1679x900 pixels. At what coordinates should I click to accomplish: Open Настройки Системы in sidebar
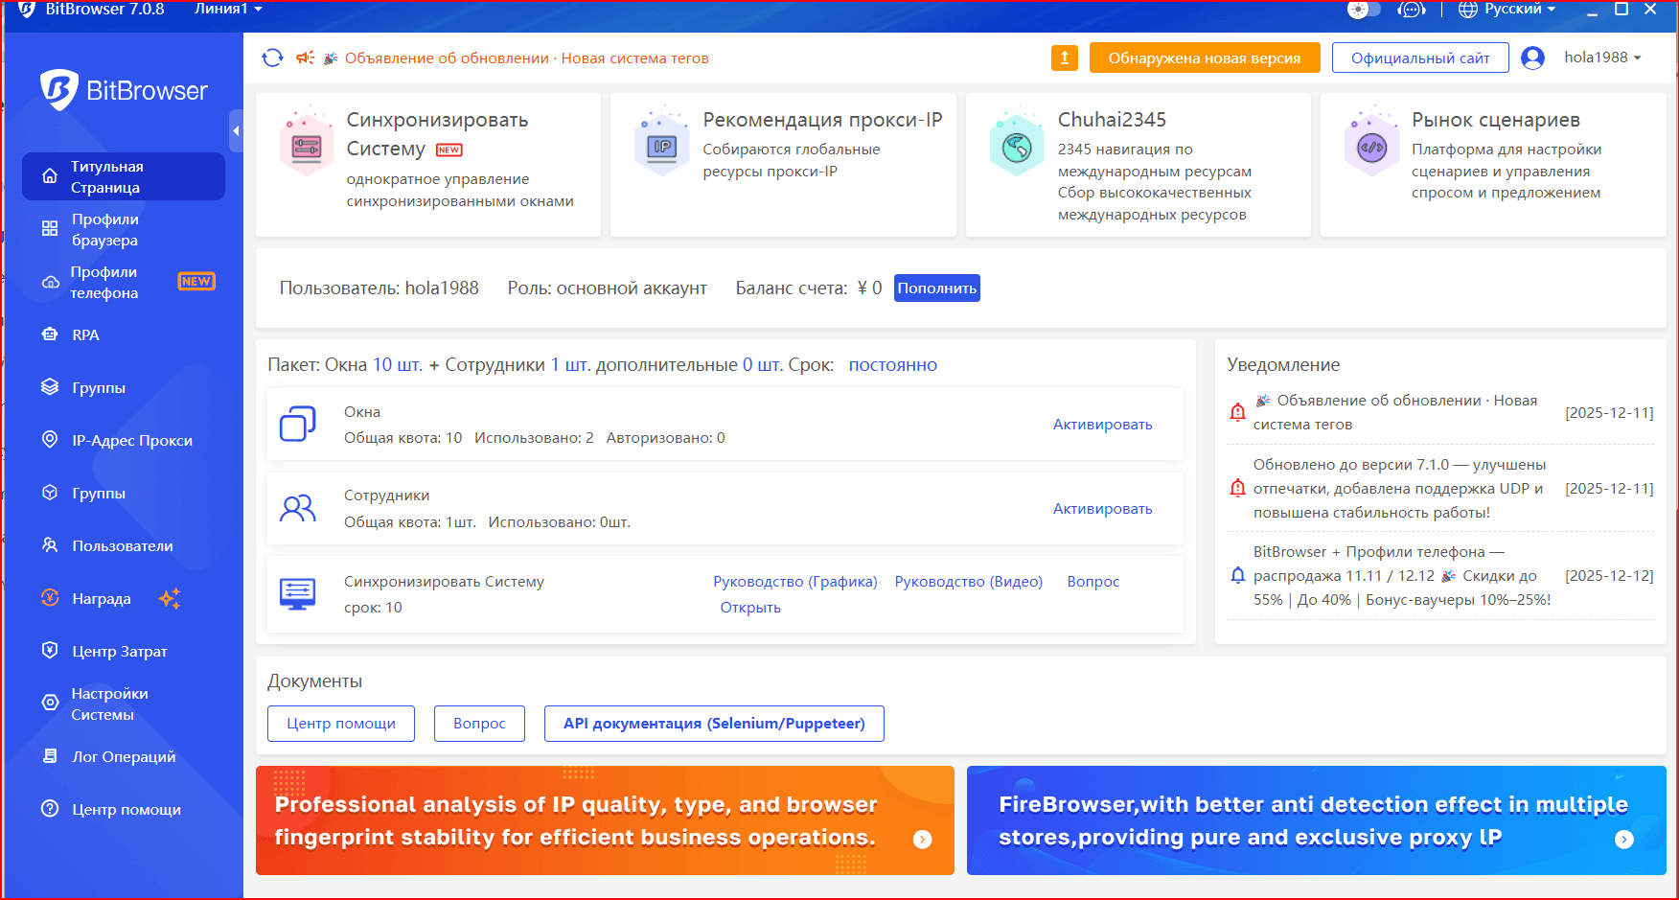click(109, 704)
